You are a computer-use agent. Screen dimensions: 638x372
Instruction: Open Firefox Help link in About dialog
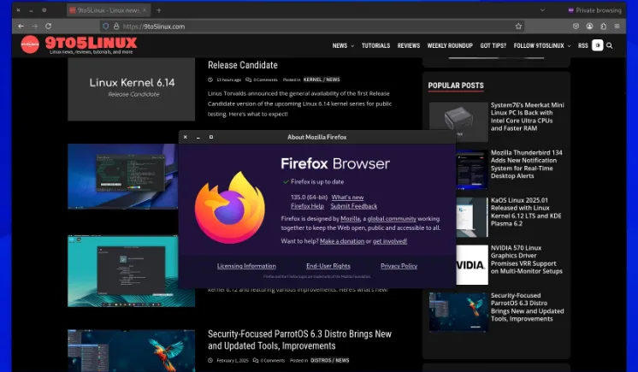[x=307, y=206]
